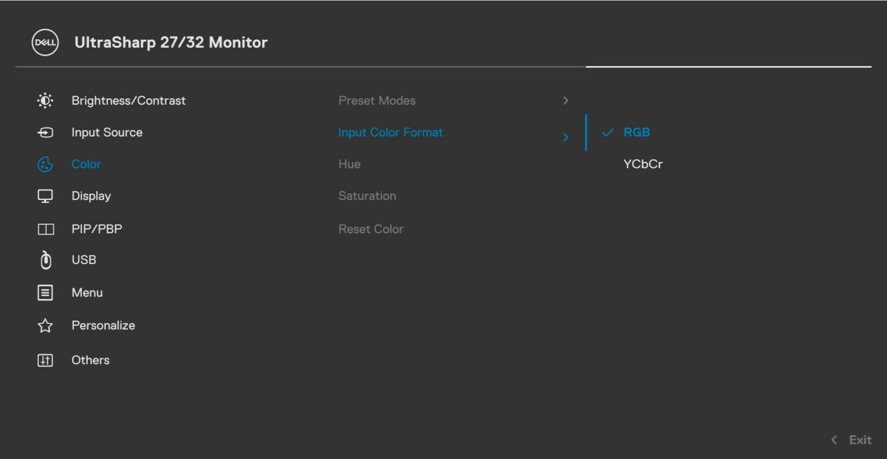Select the Brightness/Contrast sun icon
The height and width of the screenshot is (459, 887).
click(45, 100)
